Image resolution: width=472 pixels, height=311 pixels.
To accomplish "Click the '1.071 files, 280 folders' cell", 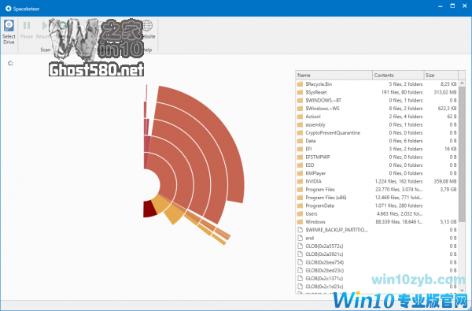I will tap(399, 205).
